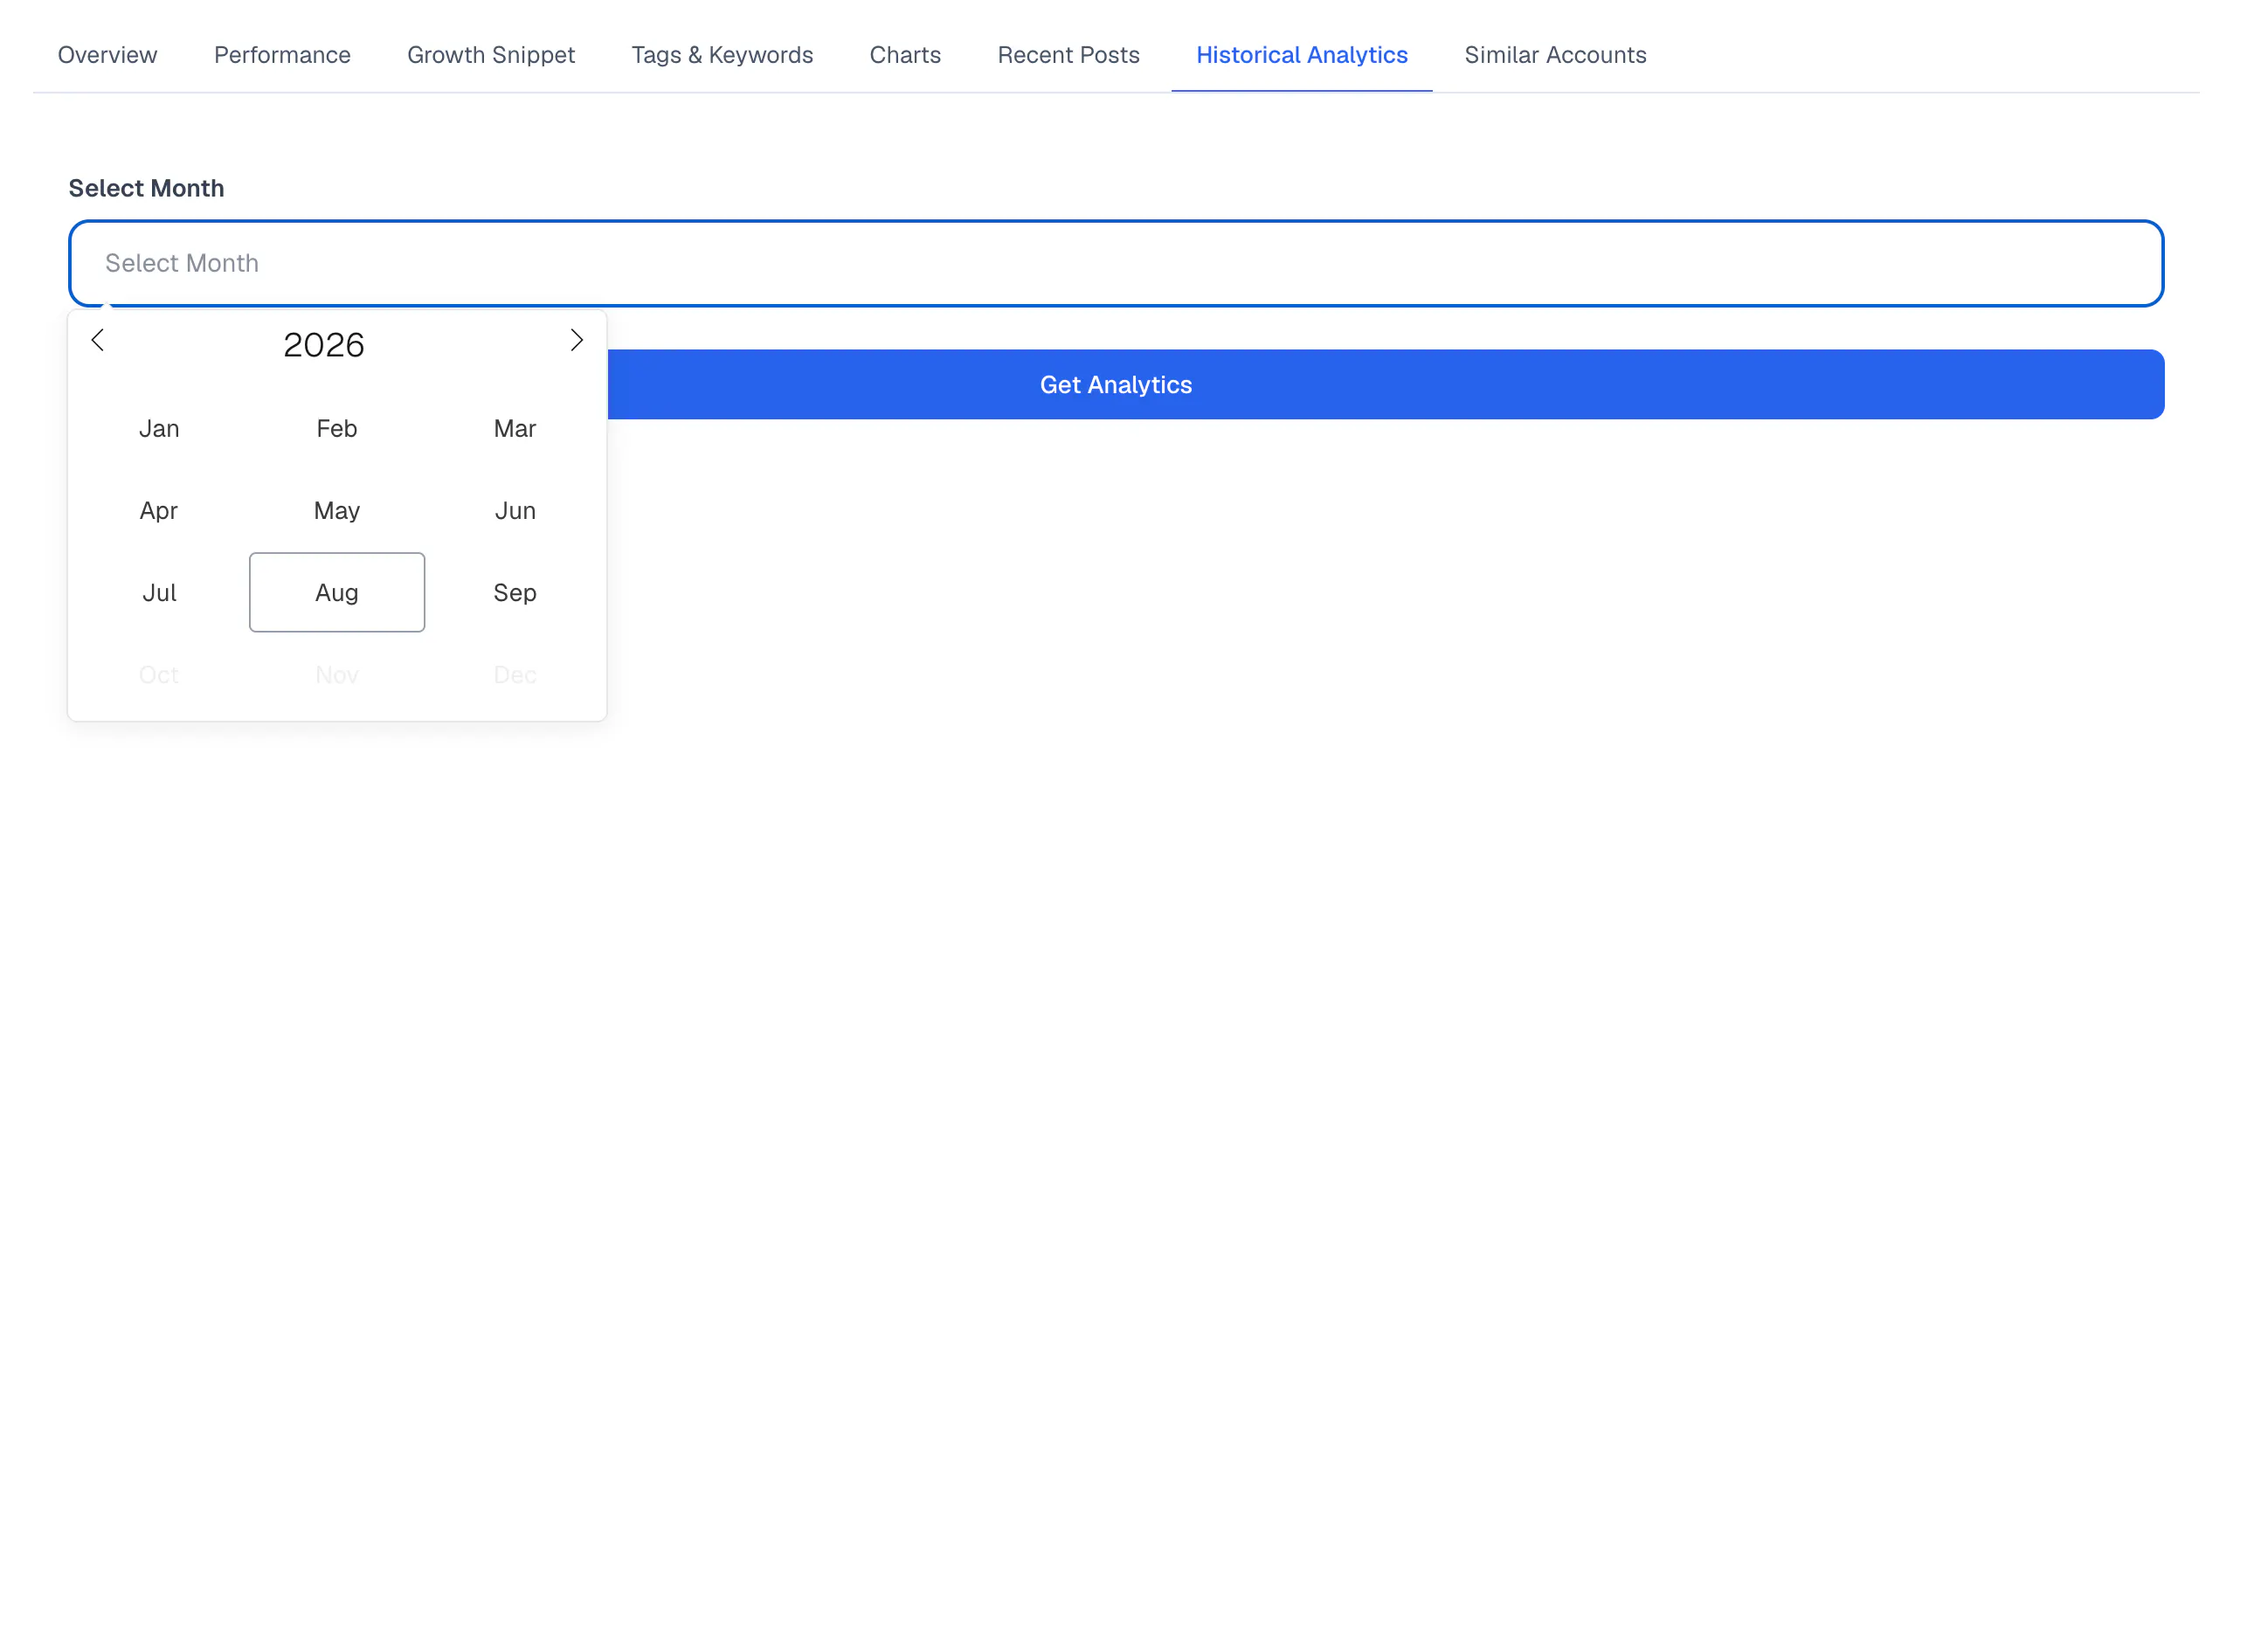The height and width of the screenshot is (1625, 2268).
Task: Click the Get Analytics button
Action: point(1116,385)
